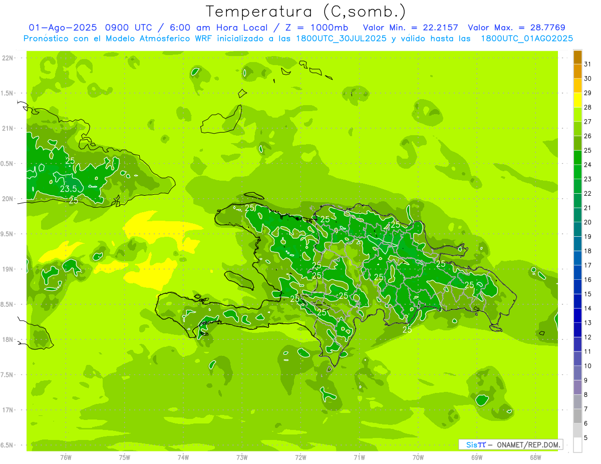Click the '69W' longitude axis label

tap(477, 457)
